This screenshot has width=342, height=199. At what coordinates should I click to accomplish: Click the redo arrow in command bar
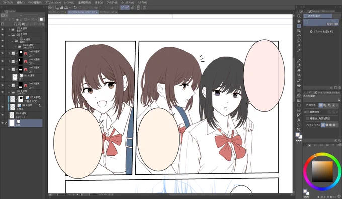[80, 8]
